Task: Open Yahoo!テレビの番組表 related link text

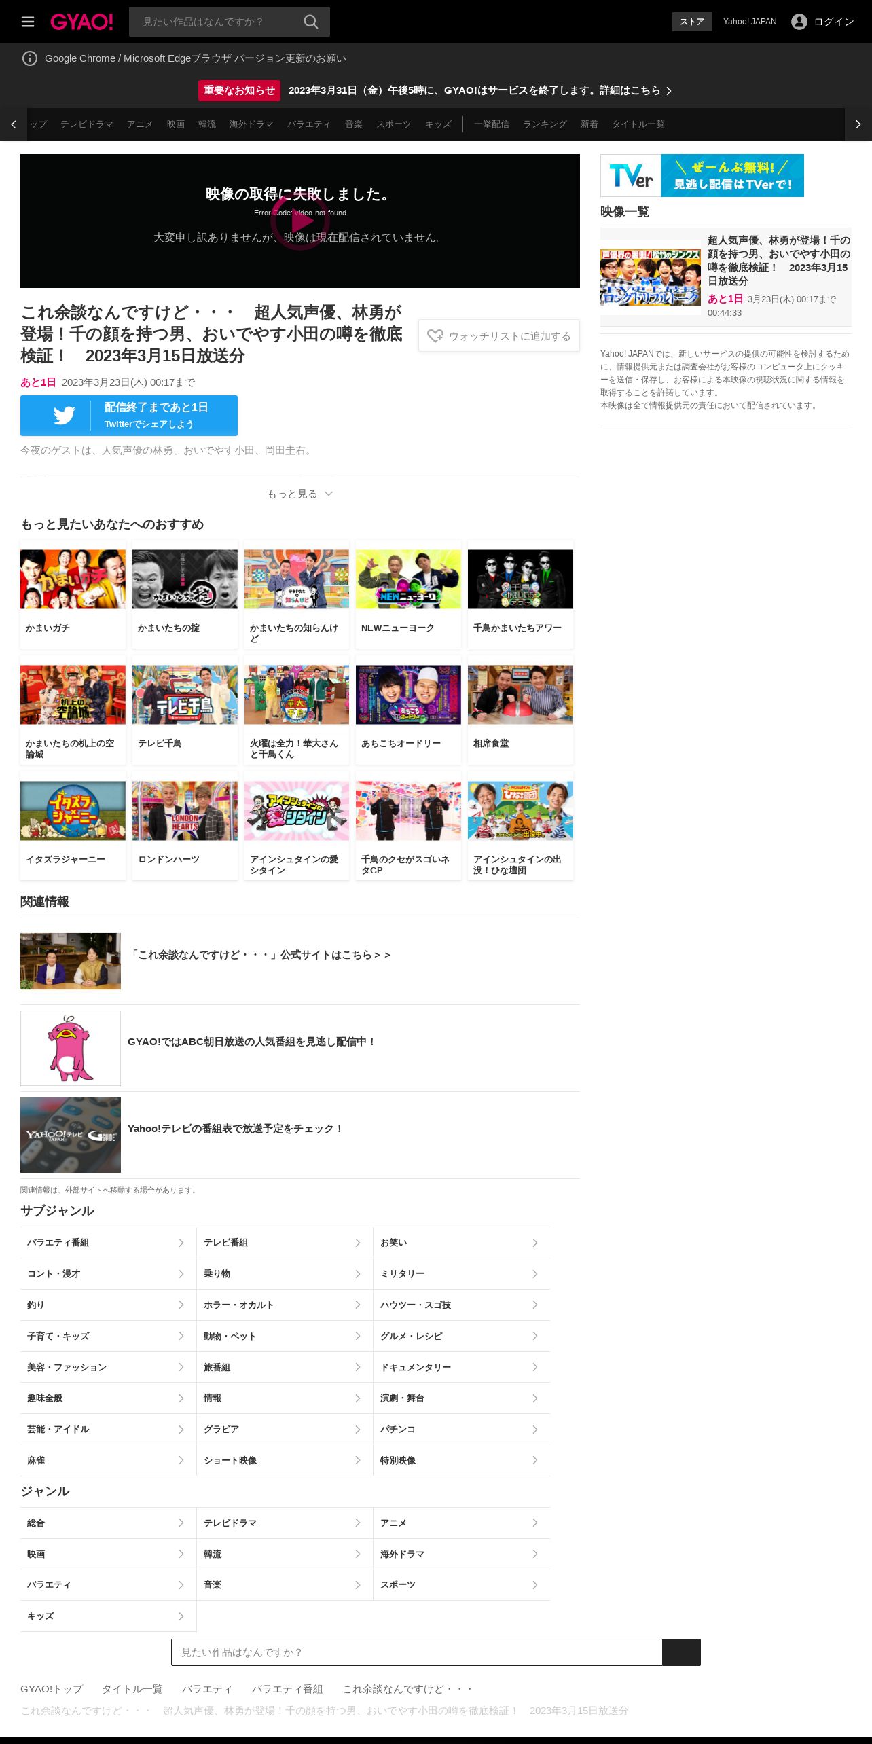Action: [x=236, y=1129]
